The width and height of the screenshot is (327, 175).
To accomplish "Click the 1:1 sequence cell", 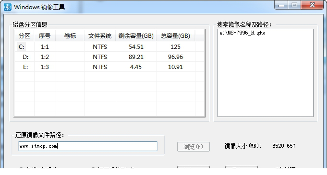I will pos(45,47).
